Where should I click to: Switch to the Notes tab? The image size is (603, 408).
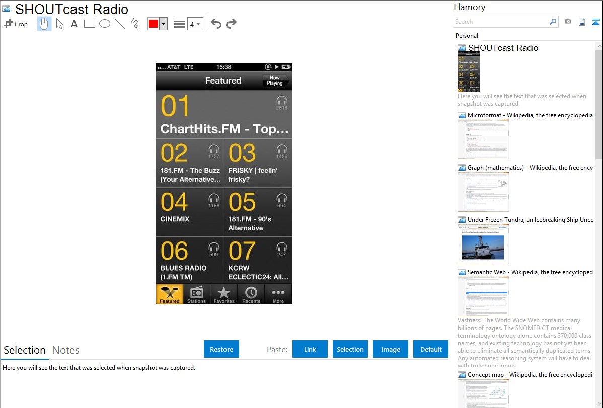(66, 350)
